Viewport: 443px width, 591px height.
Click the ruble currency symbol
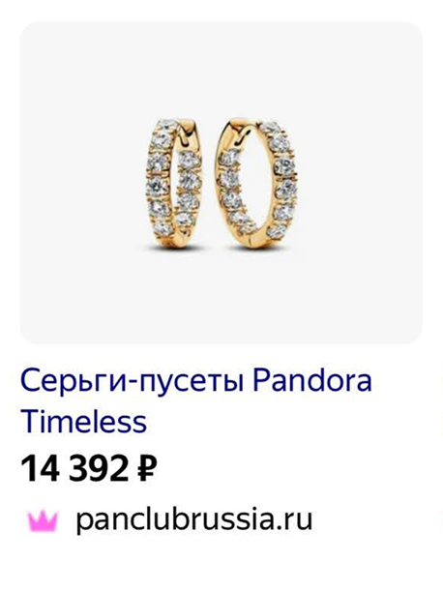pyautogui.click(x=146, y=470)
